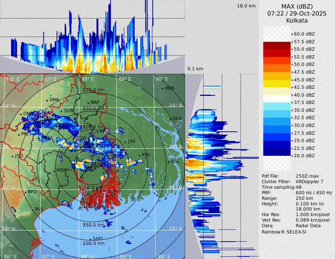Select the Kolkata radar name label
The height and width of the screenshot is (259, 335).
(296, 20)
